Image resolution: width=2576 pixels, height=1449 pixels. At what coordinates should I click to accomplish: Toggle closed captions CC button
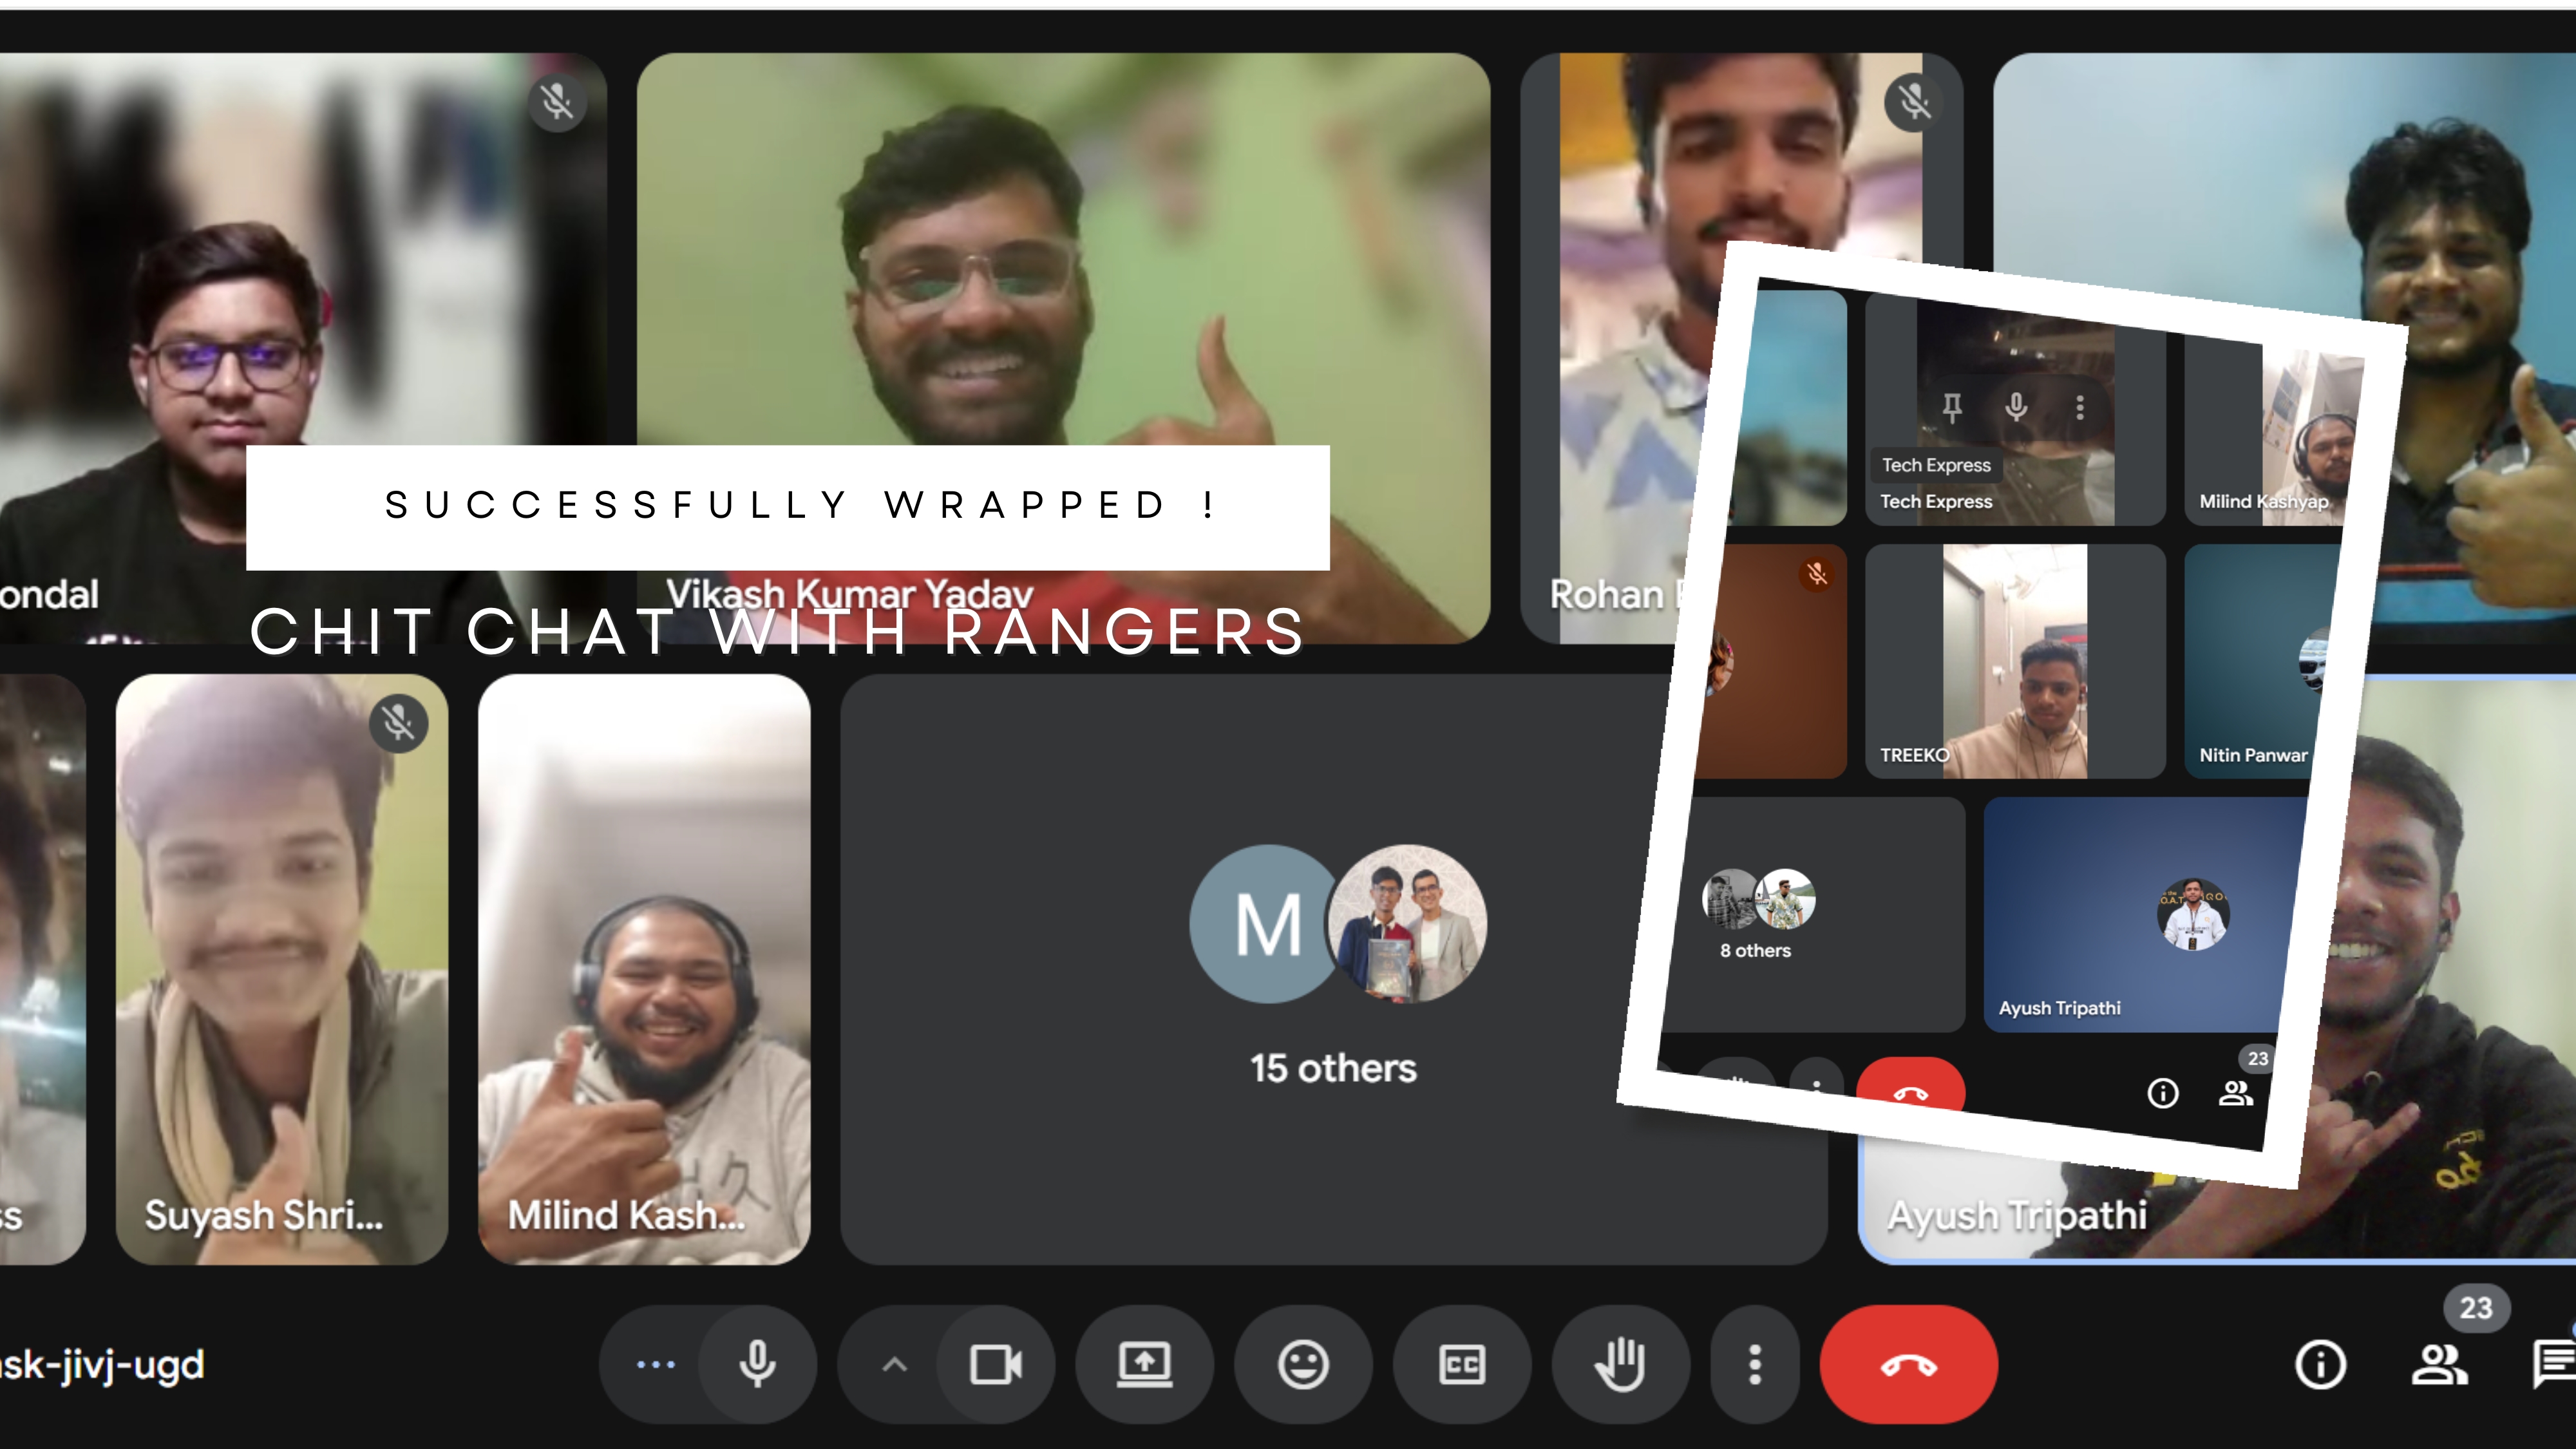click(1461, 1364)
